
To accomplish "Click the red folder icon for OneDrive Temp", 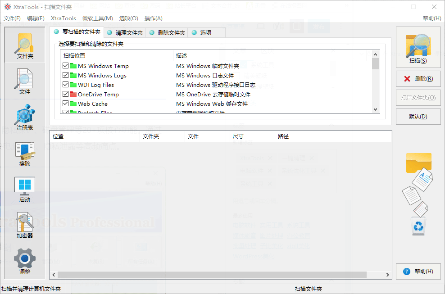I will [73, 94].
